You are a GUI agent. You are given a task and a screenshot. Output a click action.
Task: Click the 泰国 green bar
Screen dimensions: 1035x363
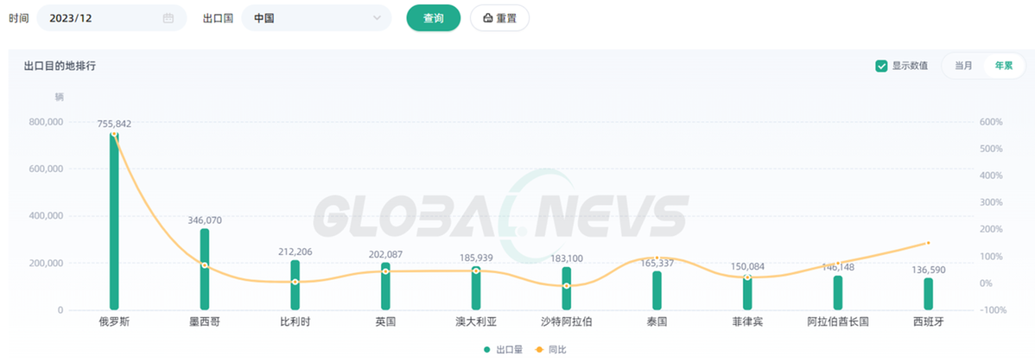657,290
